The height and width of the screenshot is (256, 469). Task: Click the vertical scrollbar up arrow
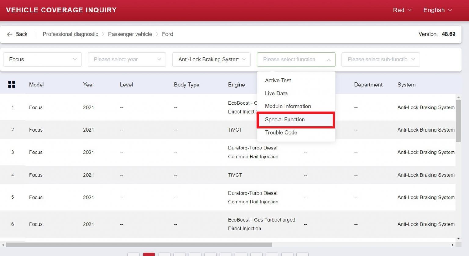click(x=458, y=97)
